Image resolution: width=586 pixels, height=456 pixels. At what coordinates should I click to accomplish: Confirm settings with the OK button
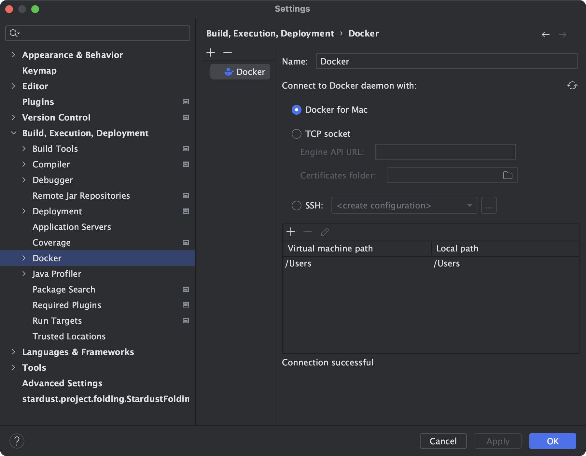pyautogui.click(x=552, y=441)
